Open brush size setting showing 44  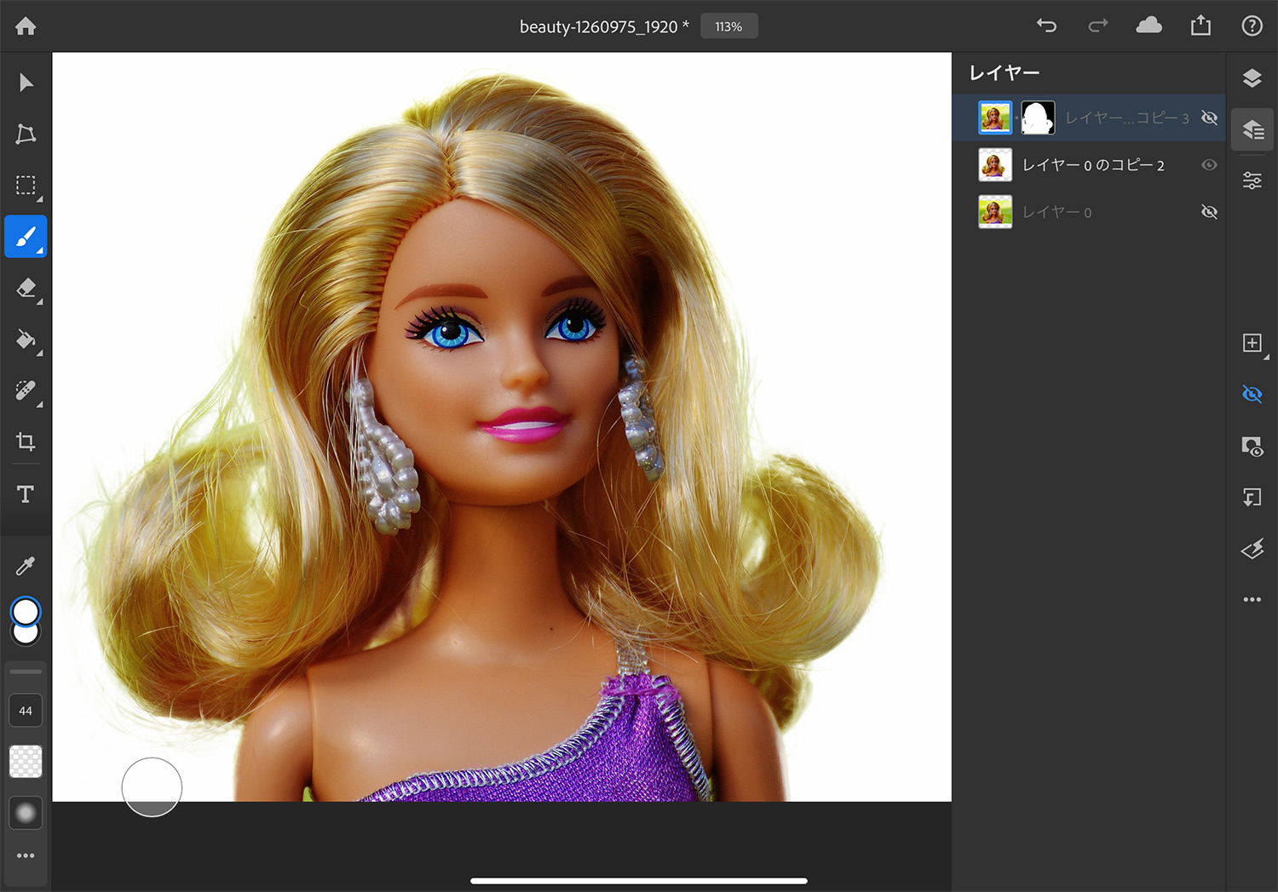26,711
